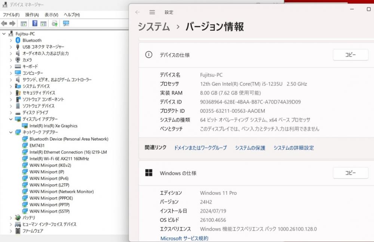The width and height of the screenshot is (374, 242).
Task: Click the update driver toolbar icon
Action: coord(55,23)
